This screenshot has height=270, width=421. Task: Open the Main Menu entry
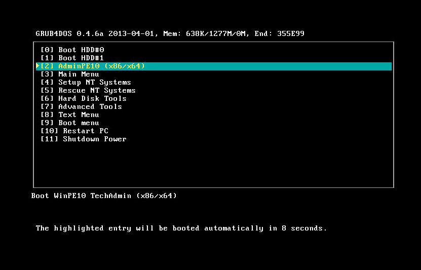[70, 74]
